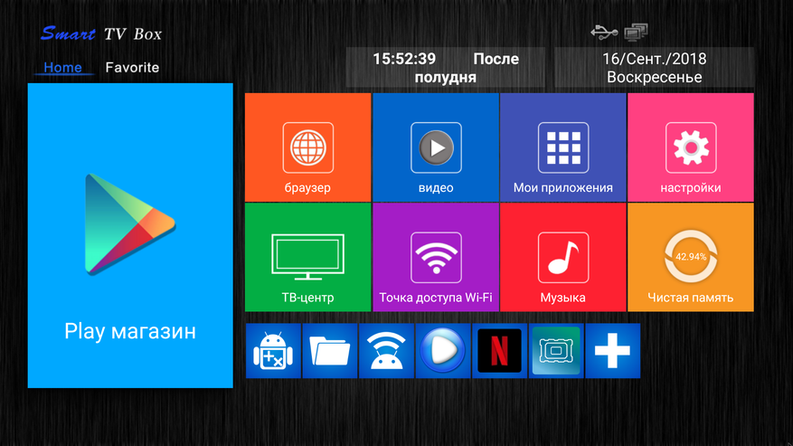Open the Android Wi-Fi app shortcut
Viewport: 793px width, 446px height.
point(386,351)
